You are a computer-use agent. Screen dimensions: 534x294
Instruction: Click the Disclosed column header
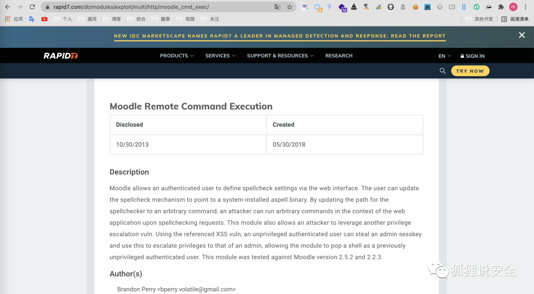tap(130, 125)
